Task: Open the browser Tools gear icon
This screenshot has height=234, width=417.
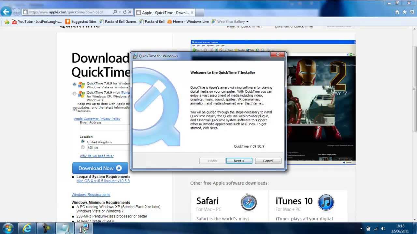Action: 412,12
